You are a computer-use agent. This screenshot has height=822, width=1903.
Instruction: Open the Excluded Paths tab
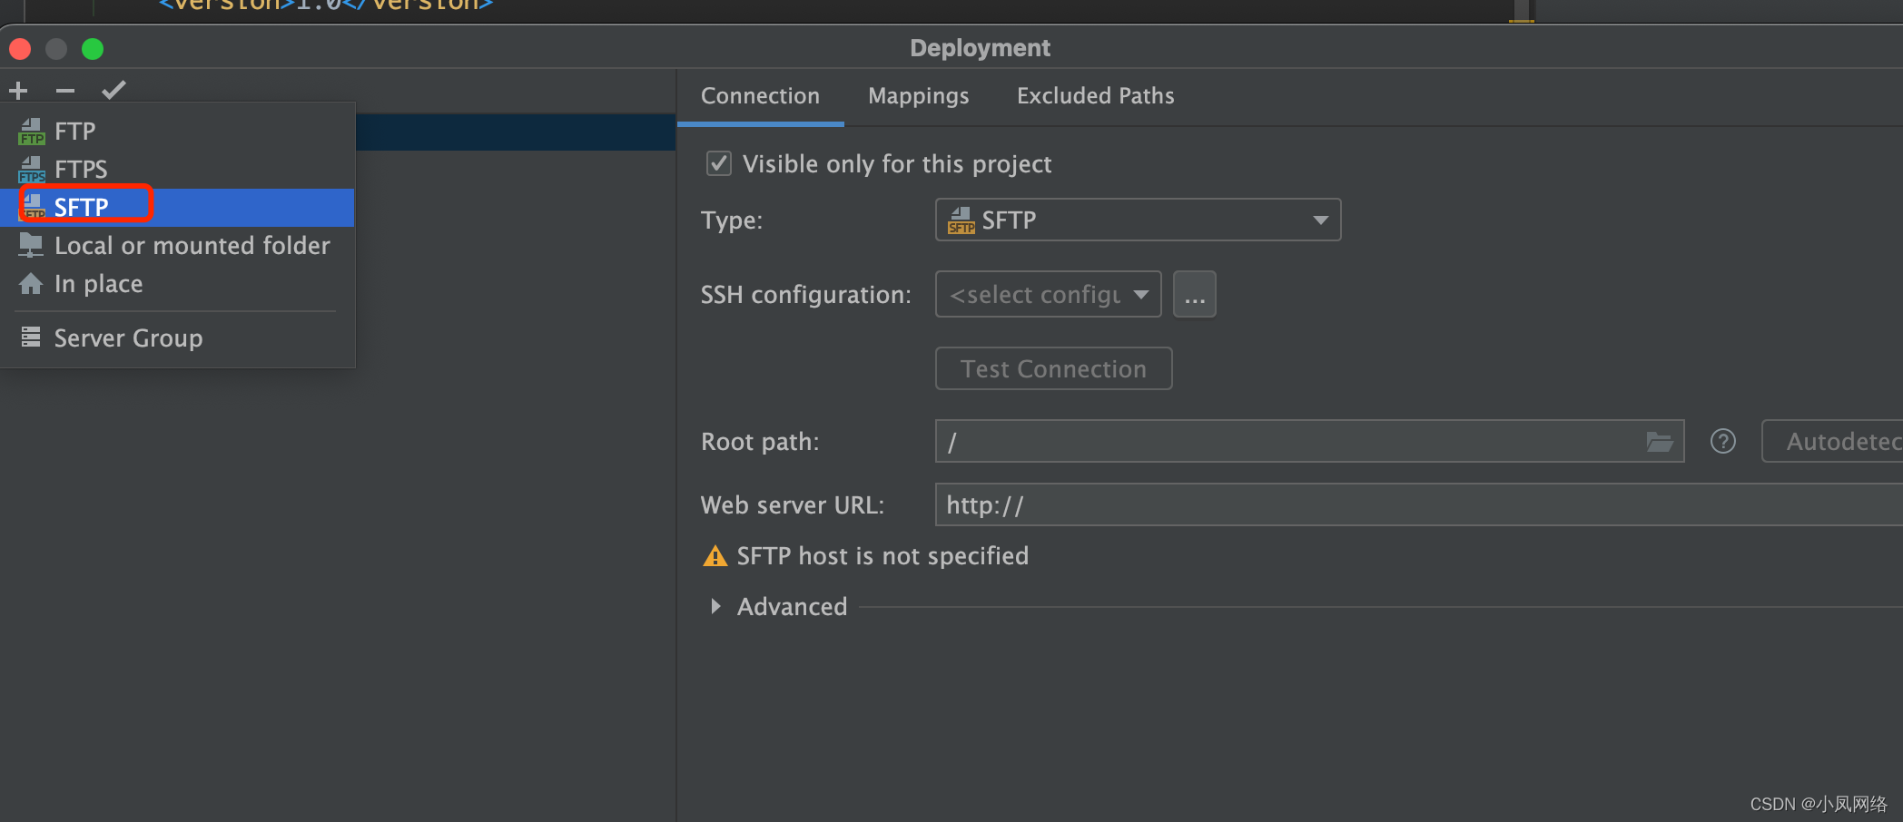click(1095, 95)
